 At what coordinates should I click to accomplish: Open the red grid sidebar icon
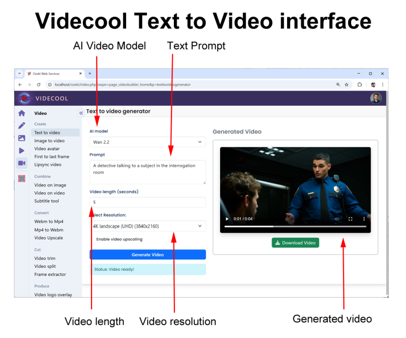(22, 178)
